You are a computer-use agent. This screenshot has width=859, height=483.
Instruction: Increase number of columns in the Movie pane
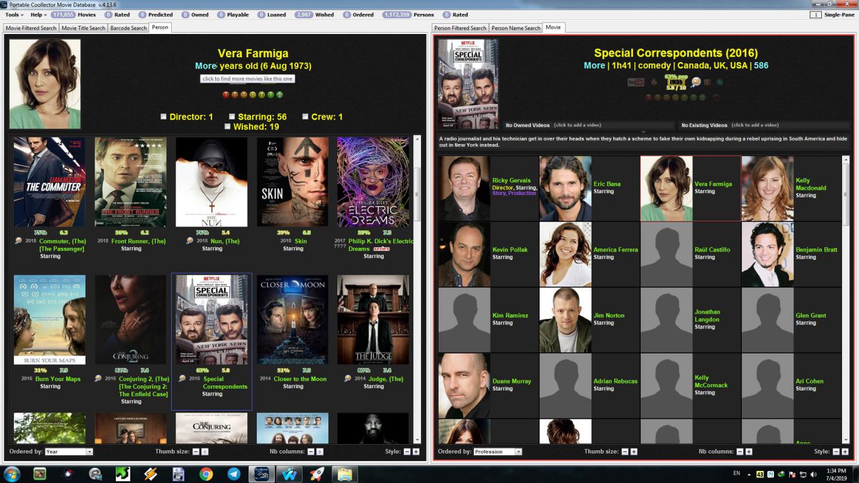point(748,452)
